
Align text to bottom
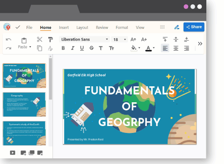[187, 39]
